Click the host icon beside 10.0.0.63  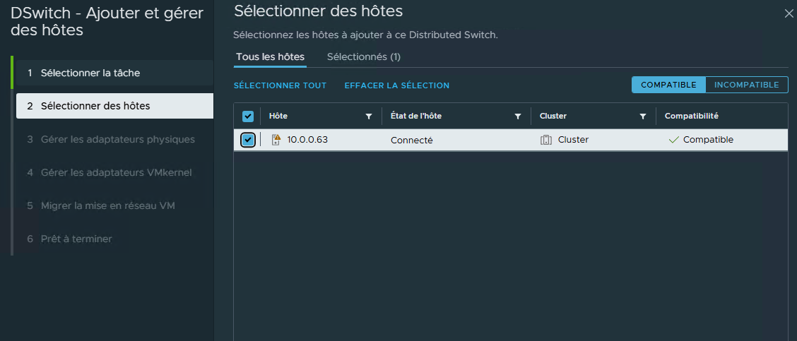(276, 140)
